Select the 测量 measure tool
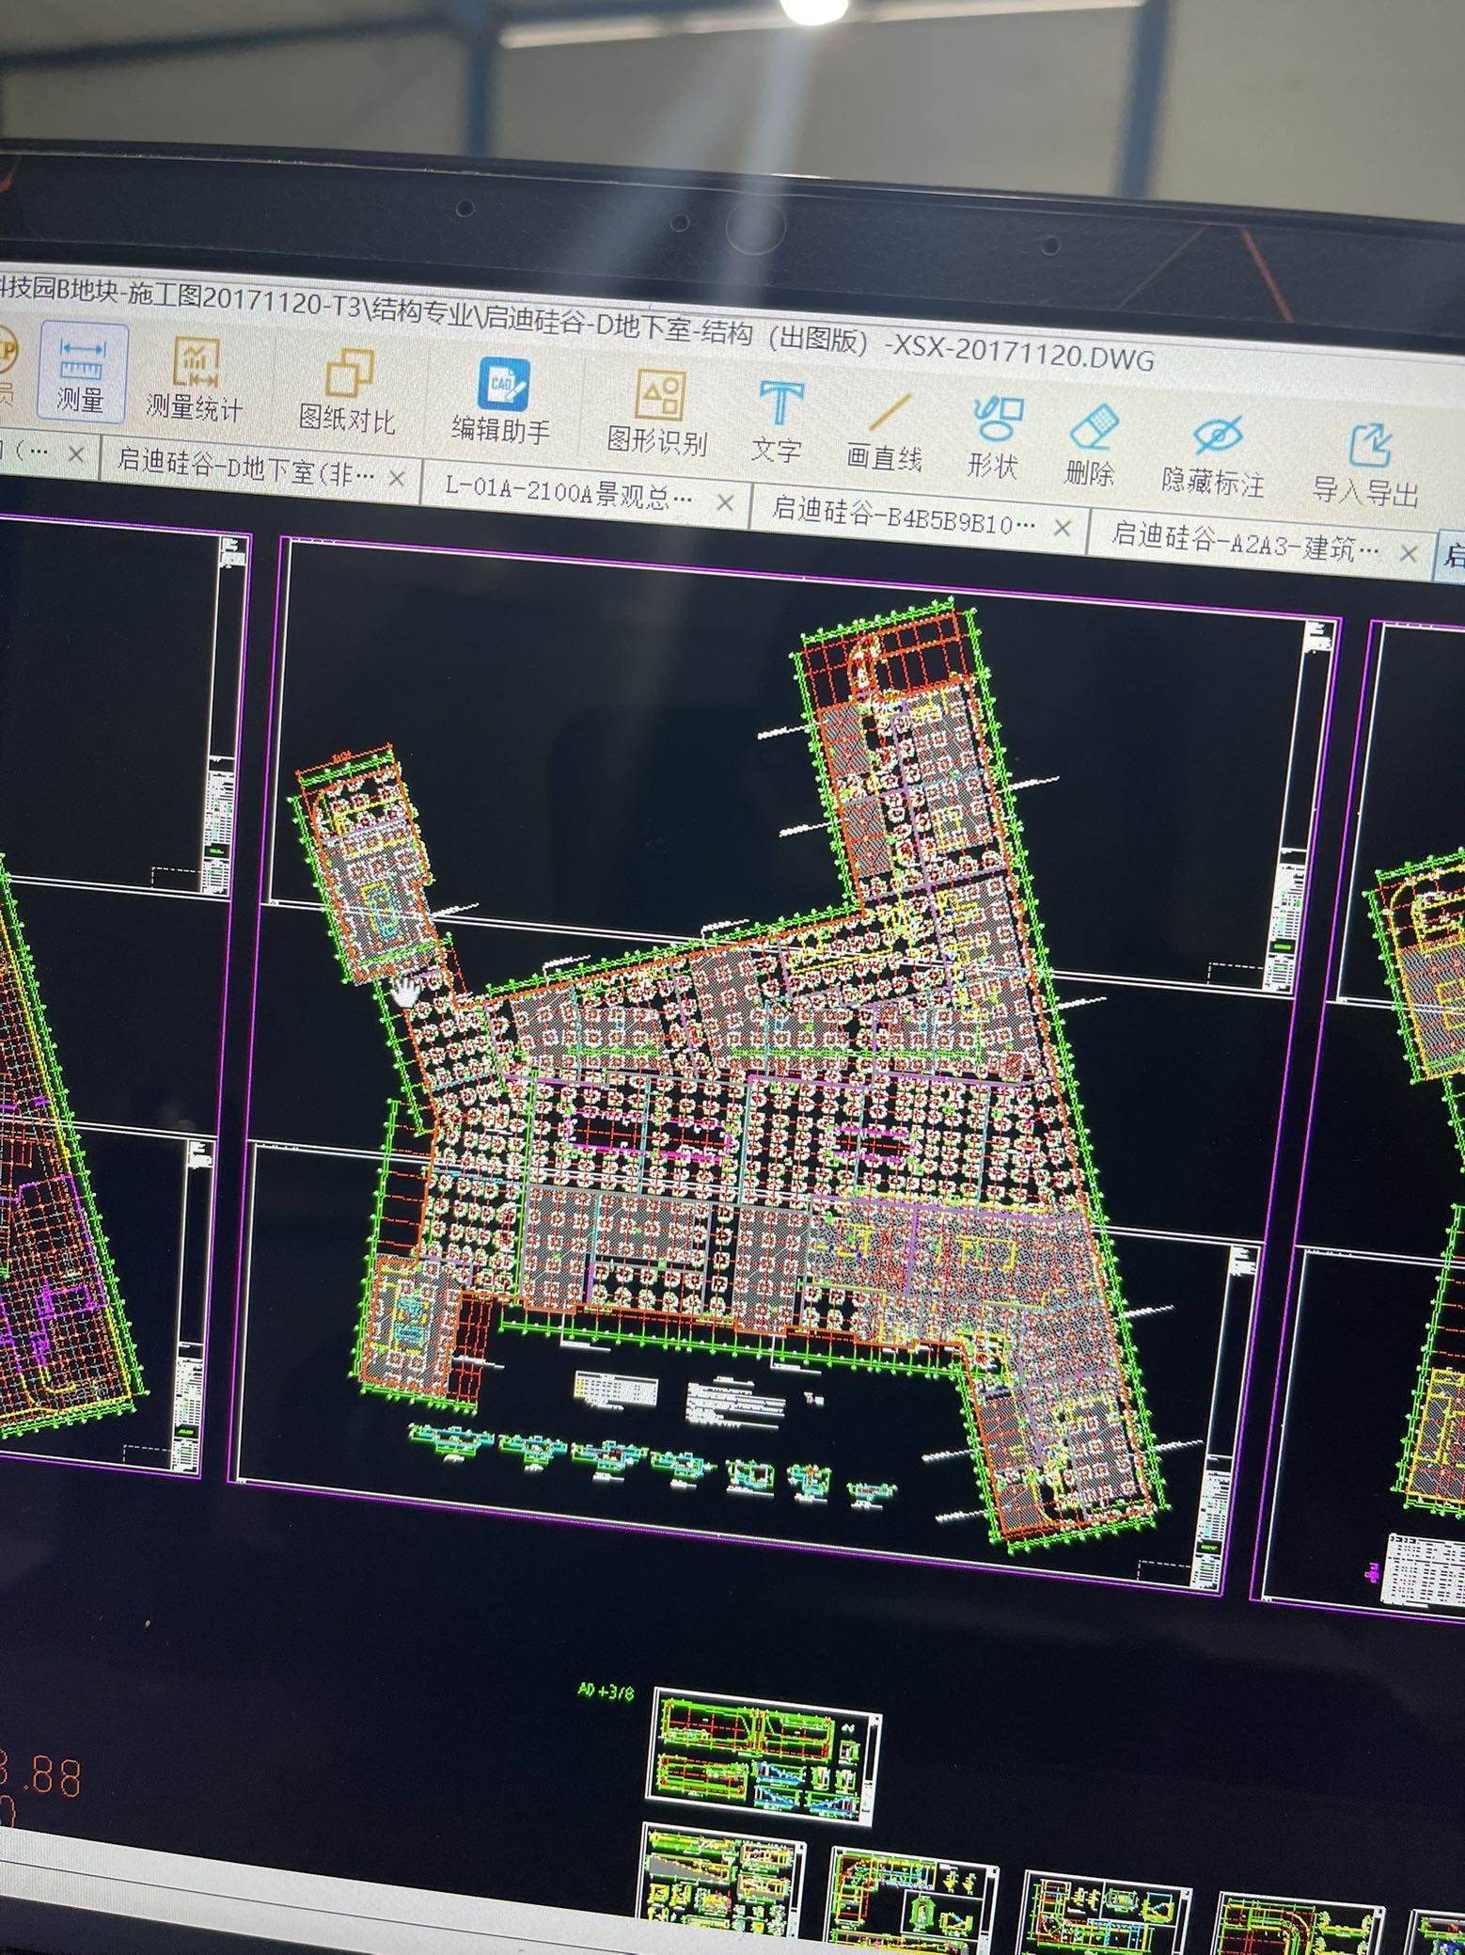The height and width of the screenshot is (1955, 1465). coord(81,374)
